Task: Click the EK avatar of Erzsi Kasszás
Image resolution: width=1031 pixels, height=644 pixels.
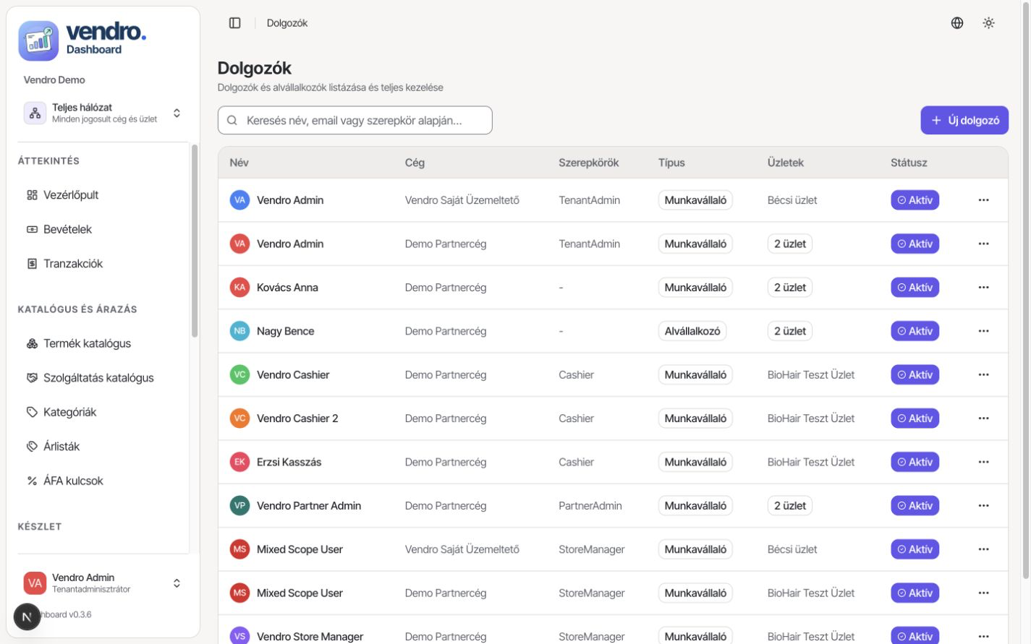Action: pyautogui.click(x=239, y=462)
